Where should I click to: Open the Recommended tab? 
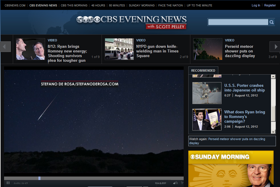tap(203, 70)
